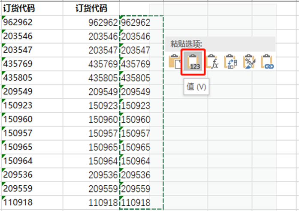This screenshot has width=299, height=211.
Task: Click right-aligned middle-column cell 962962
Action: [x=91, y=22]
